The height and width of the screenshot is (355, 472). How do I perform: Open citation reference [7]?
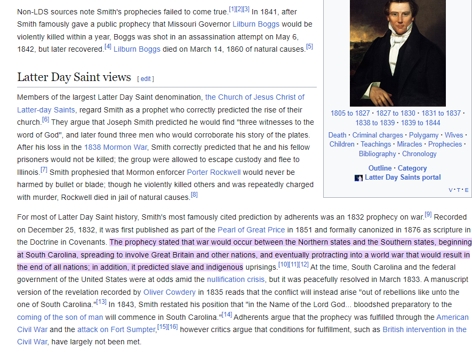[44, 170]
